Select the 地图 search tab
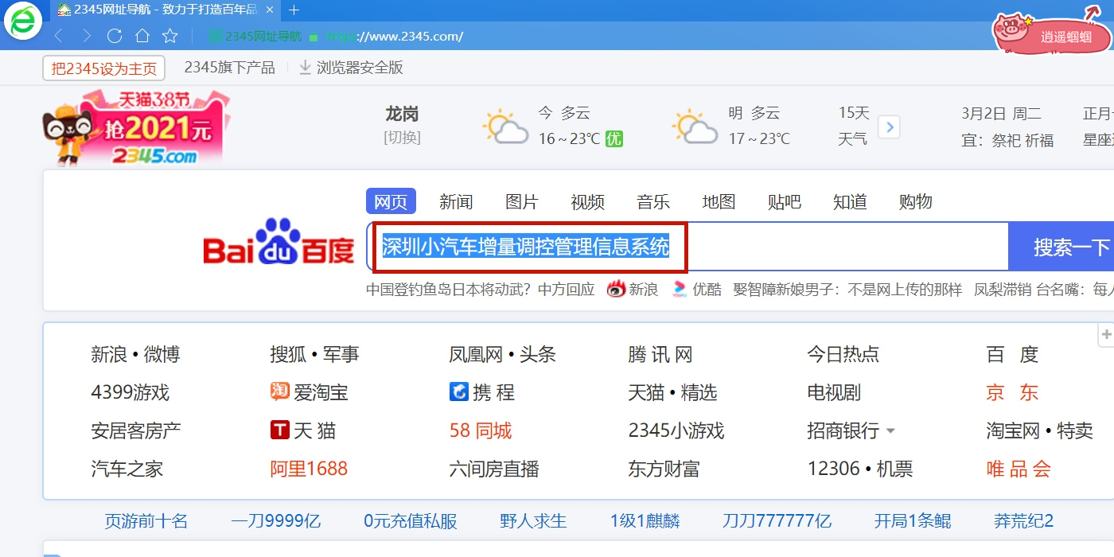The height and width of the screenshot is (557, 1114). (719, 202)
